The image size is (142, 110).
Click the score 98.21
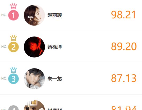pos(123,15)
